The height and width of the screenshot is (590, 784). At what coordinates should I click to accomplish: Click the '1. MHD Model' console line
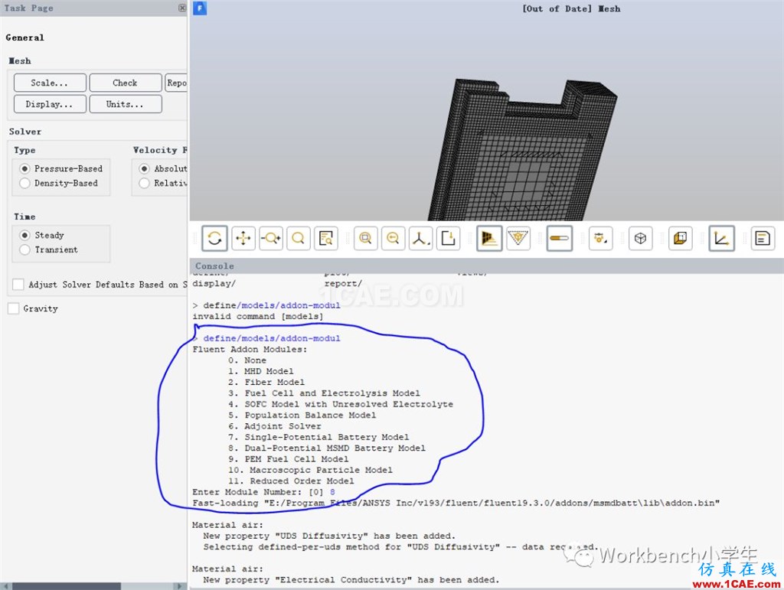click(x=260, y=371)
